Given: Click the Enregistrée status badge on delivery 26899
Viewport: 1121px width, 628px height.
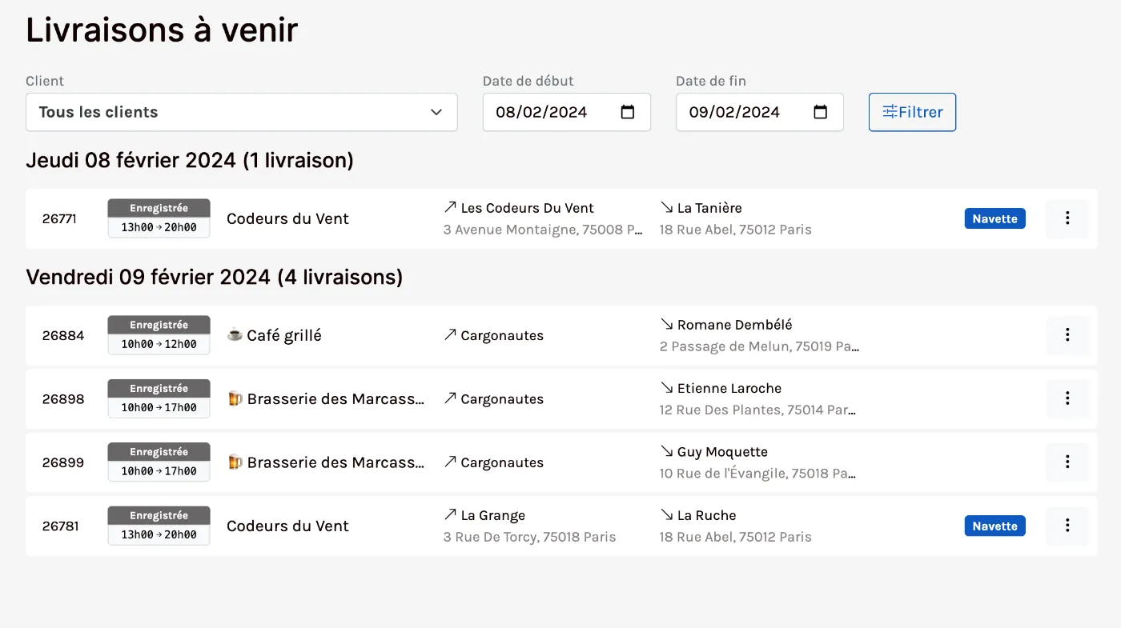Looking at the screenshot, I should 159,462.
